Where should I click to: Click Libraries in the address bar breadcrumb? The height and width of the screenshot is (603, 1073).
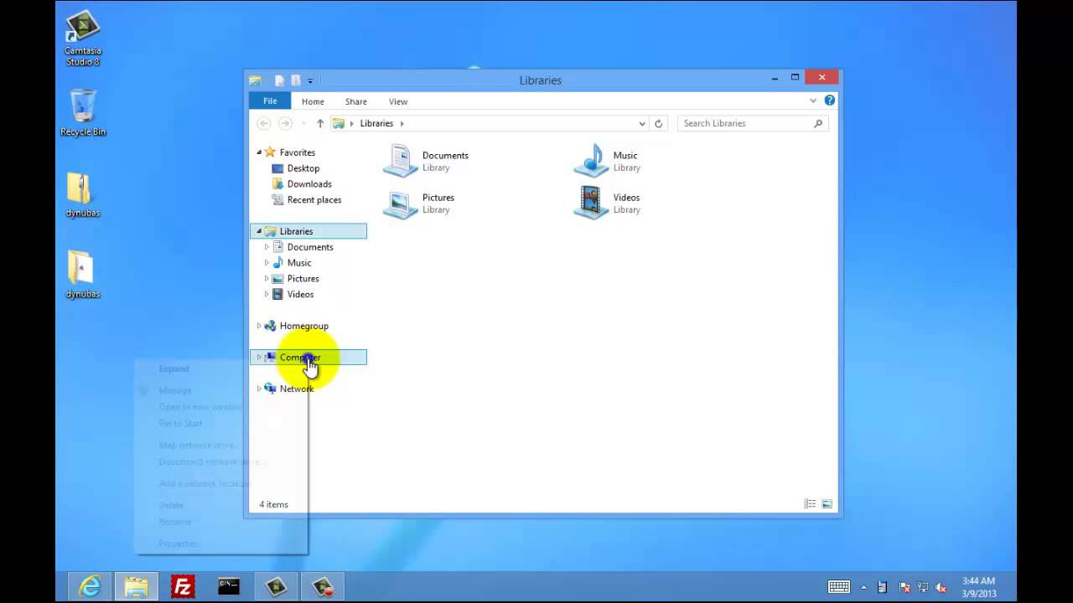pos(376,123)
